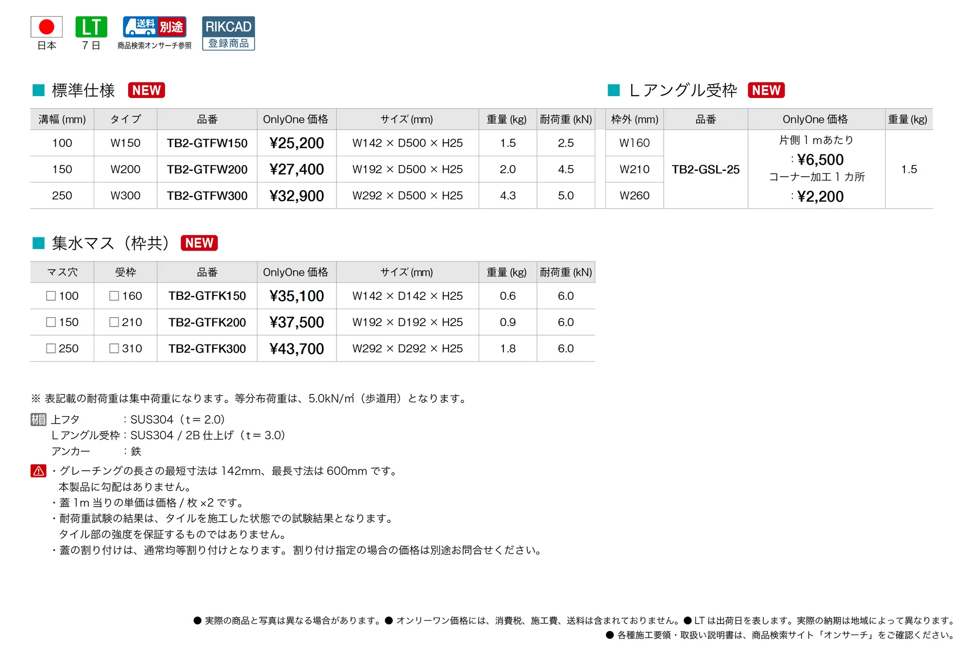Click the green LT lead-time icon
Screen dimensions: 971x656
tap(91, 27)
